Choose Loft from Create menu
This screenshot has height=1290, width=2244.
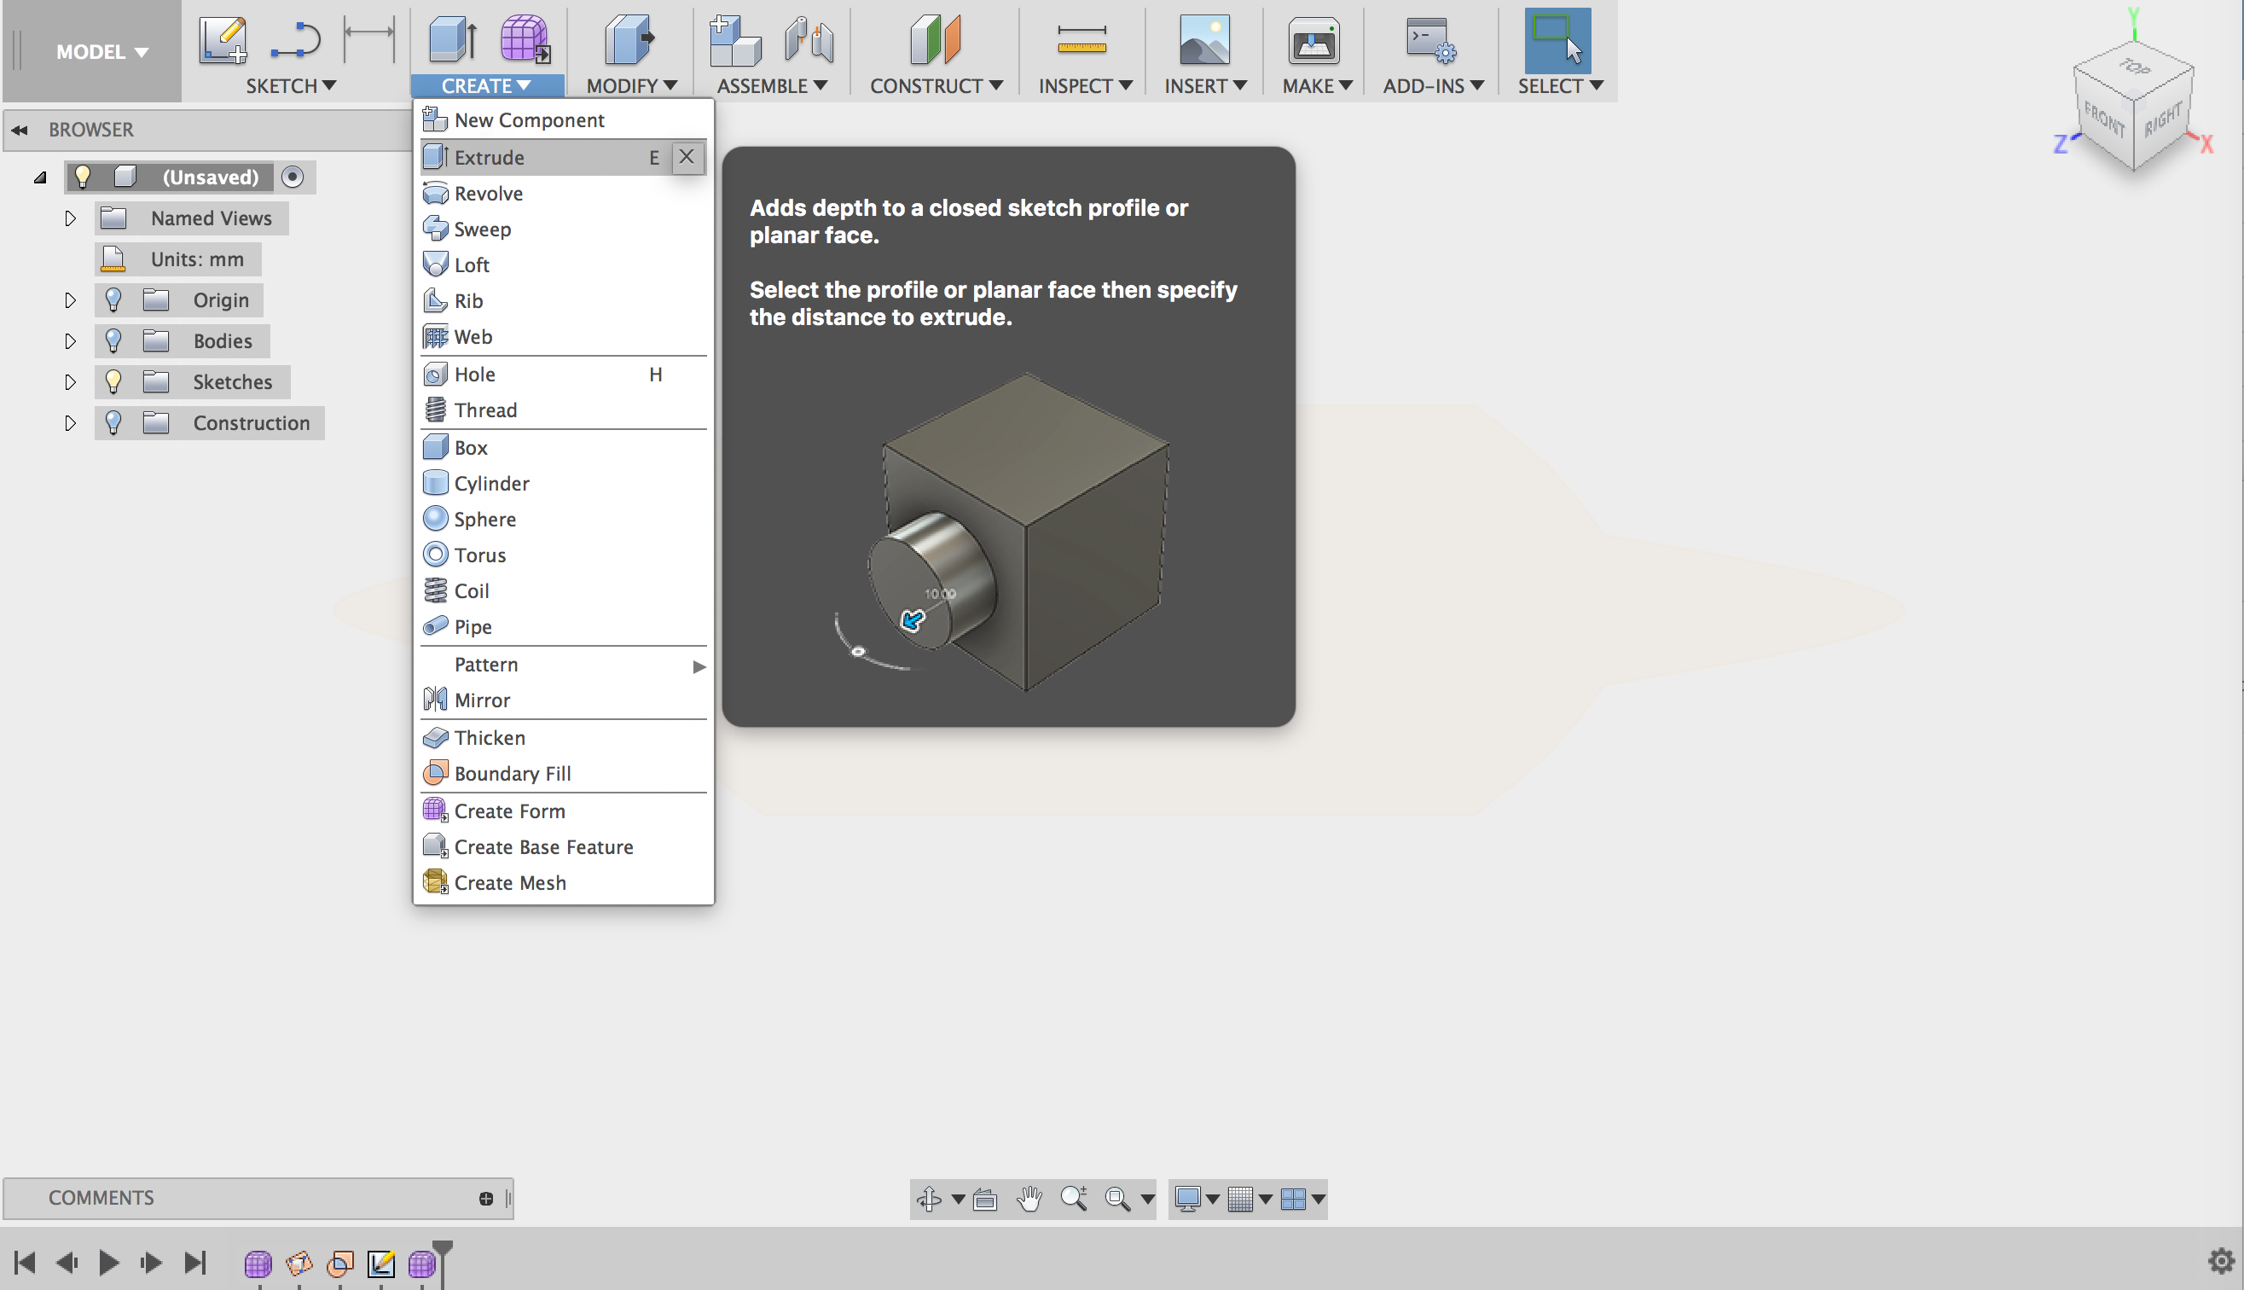click(x=563, y=264)
